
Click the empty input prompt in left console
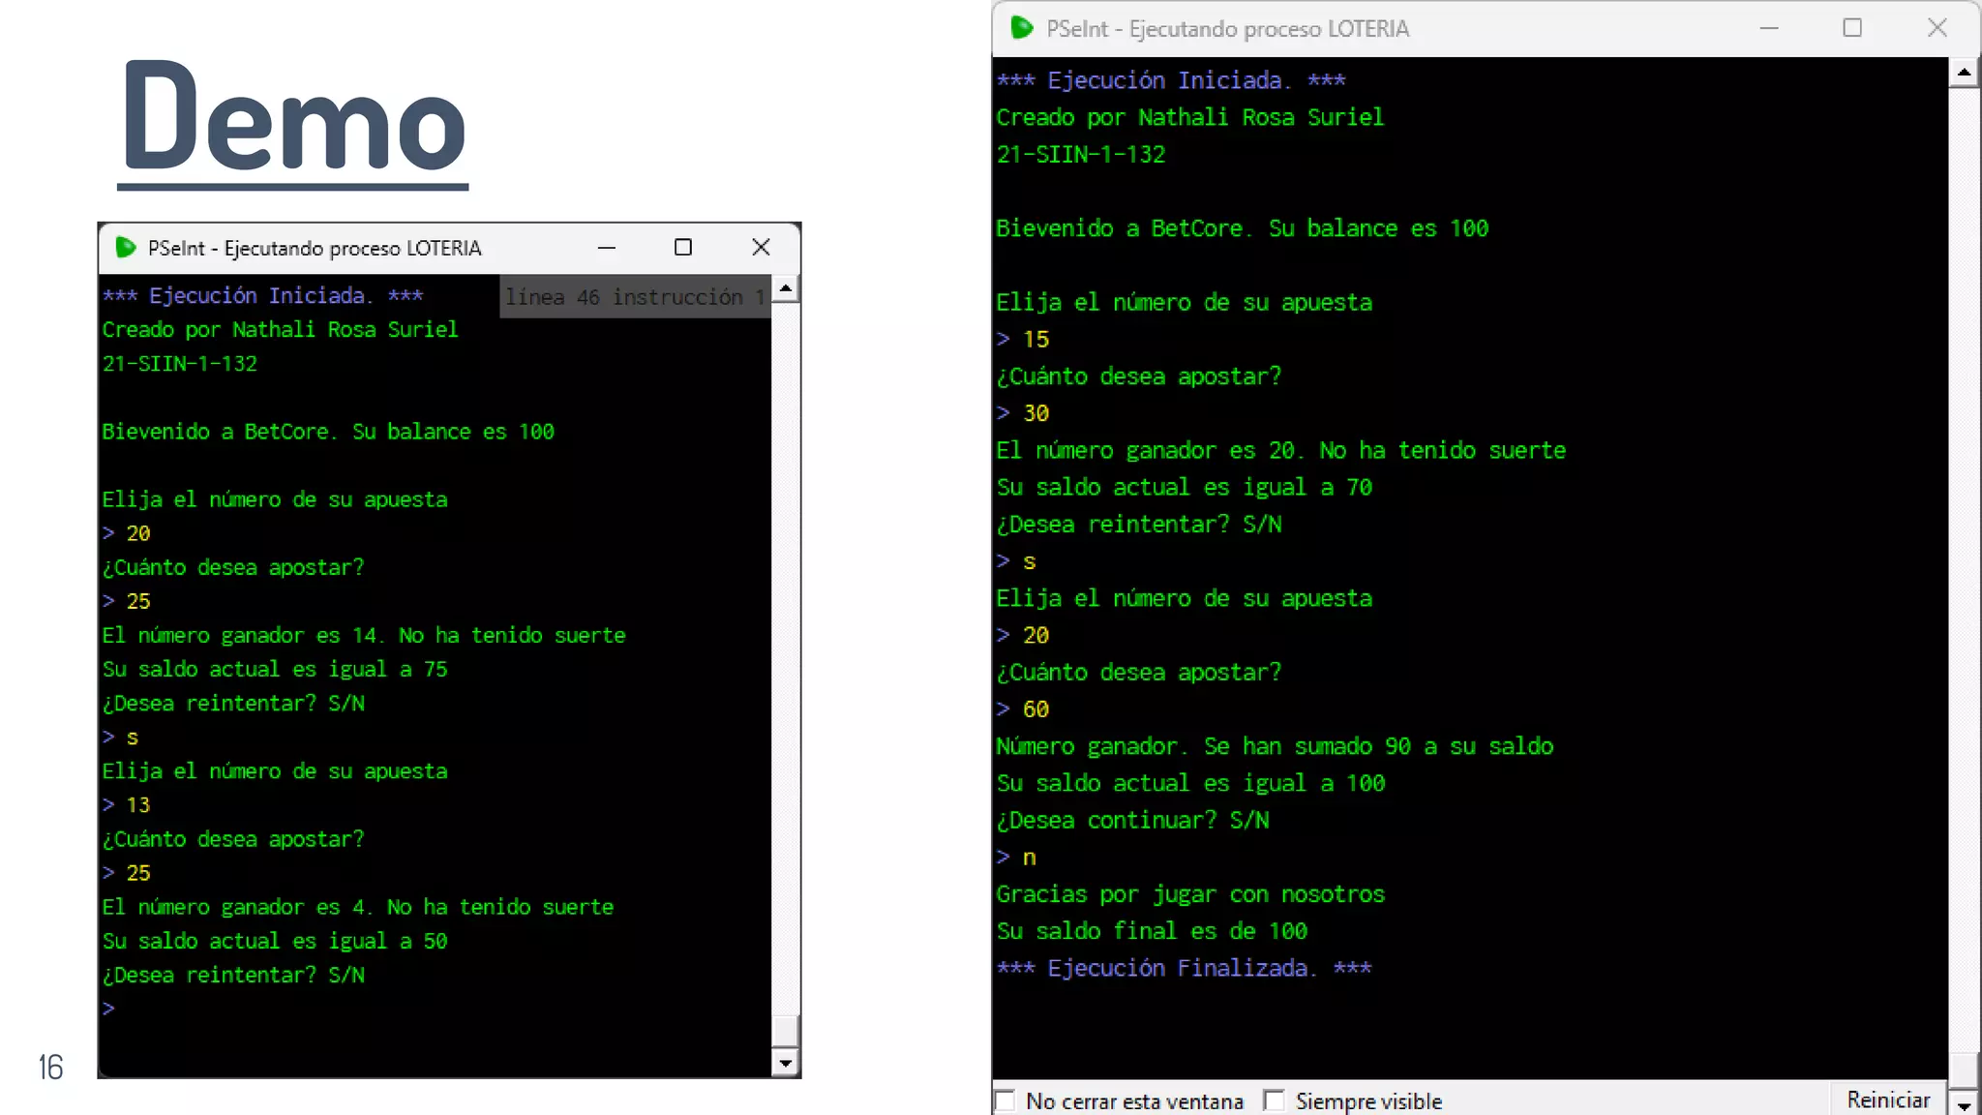click(x=109, y=1009)
